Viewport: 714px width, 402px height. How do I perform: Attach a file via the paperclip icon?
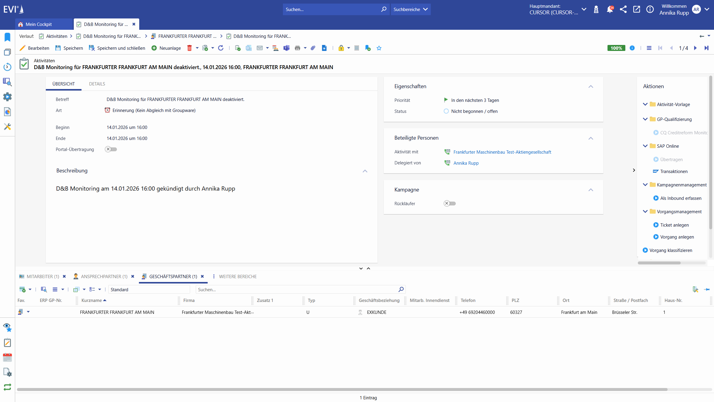(313, 48)
